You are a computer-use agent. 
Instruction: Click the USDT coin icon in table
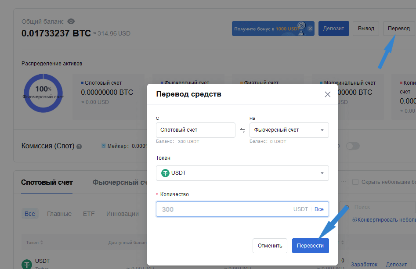tap(27, 264)
